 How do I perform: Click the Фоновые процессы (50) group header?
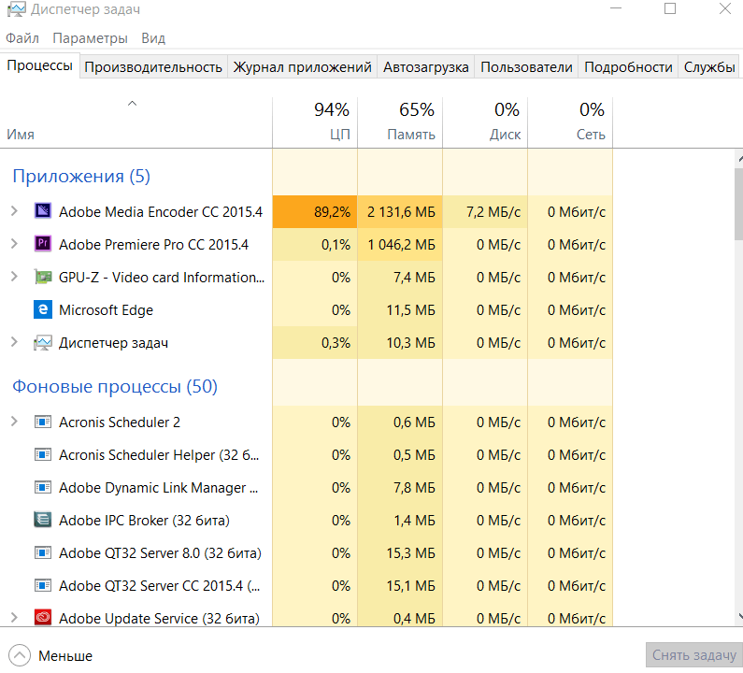[x=115, y=386]
